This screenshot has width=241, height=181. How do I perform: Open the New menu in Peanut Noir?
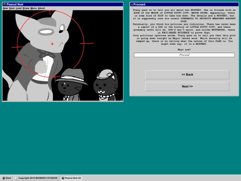click(x=5, y=8)
